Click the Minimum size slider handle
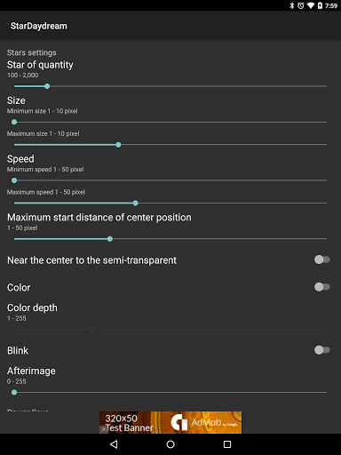 coord(14,122)
